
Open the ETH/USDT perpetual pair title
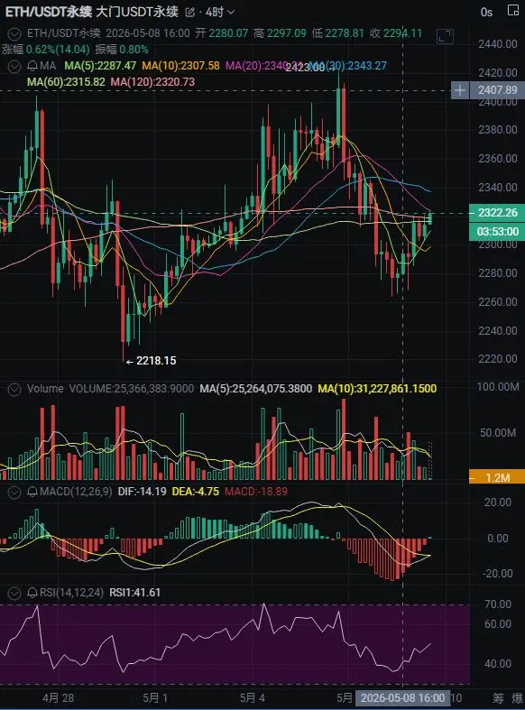point(49,12)
